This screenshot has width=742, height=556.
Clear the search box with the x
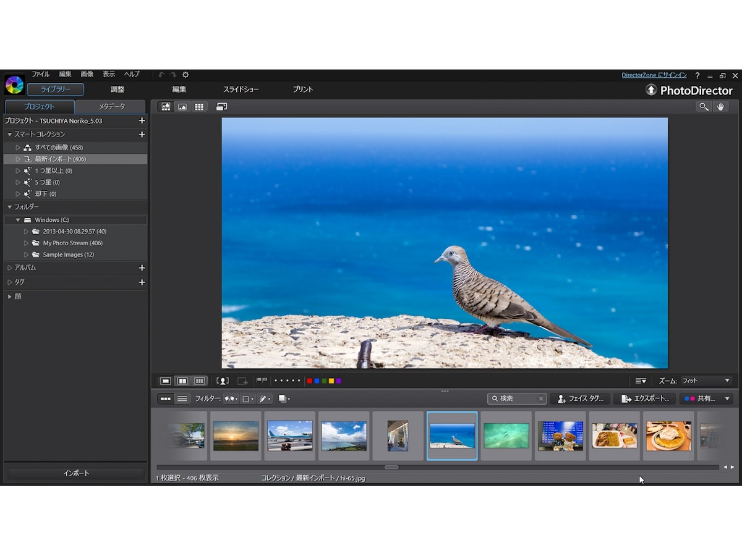pos(540,399)
